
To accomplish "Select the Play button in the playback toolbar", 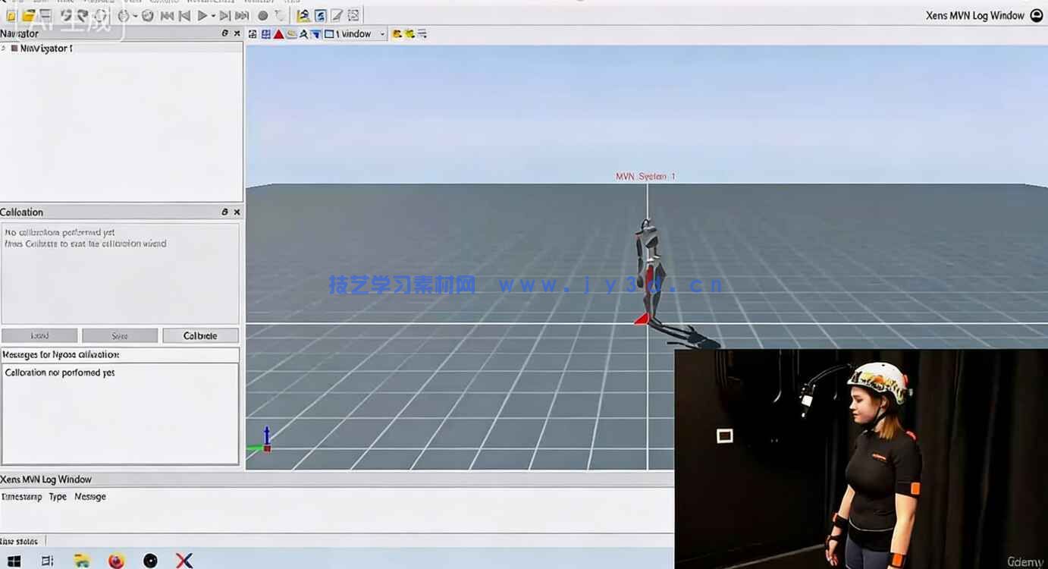I will [x=202, y=15].
